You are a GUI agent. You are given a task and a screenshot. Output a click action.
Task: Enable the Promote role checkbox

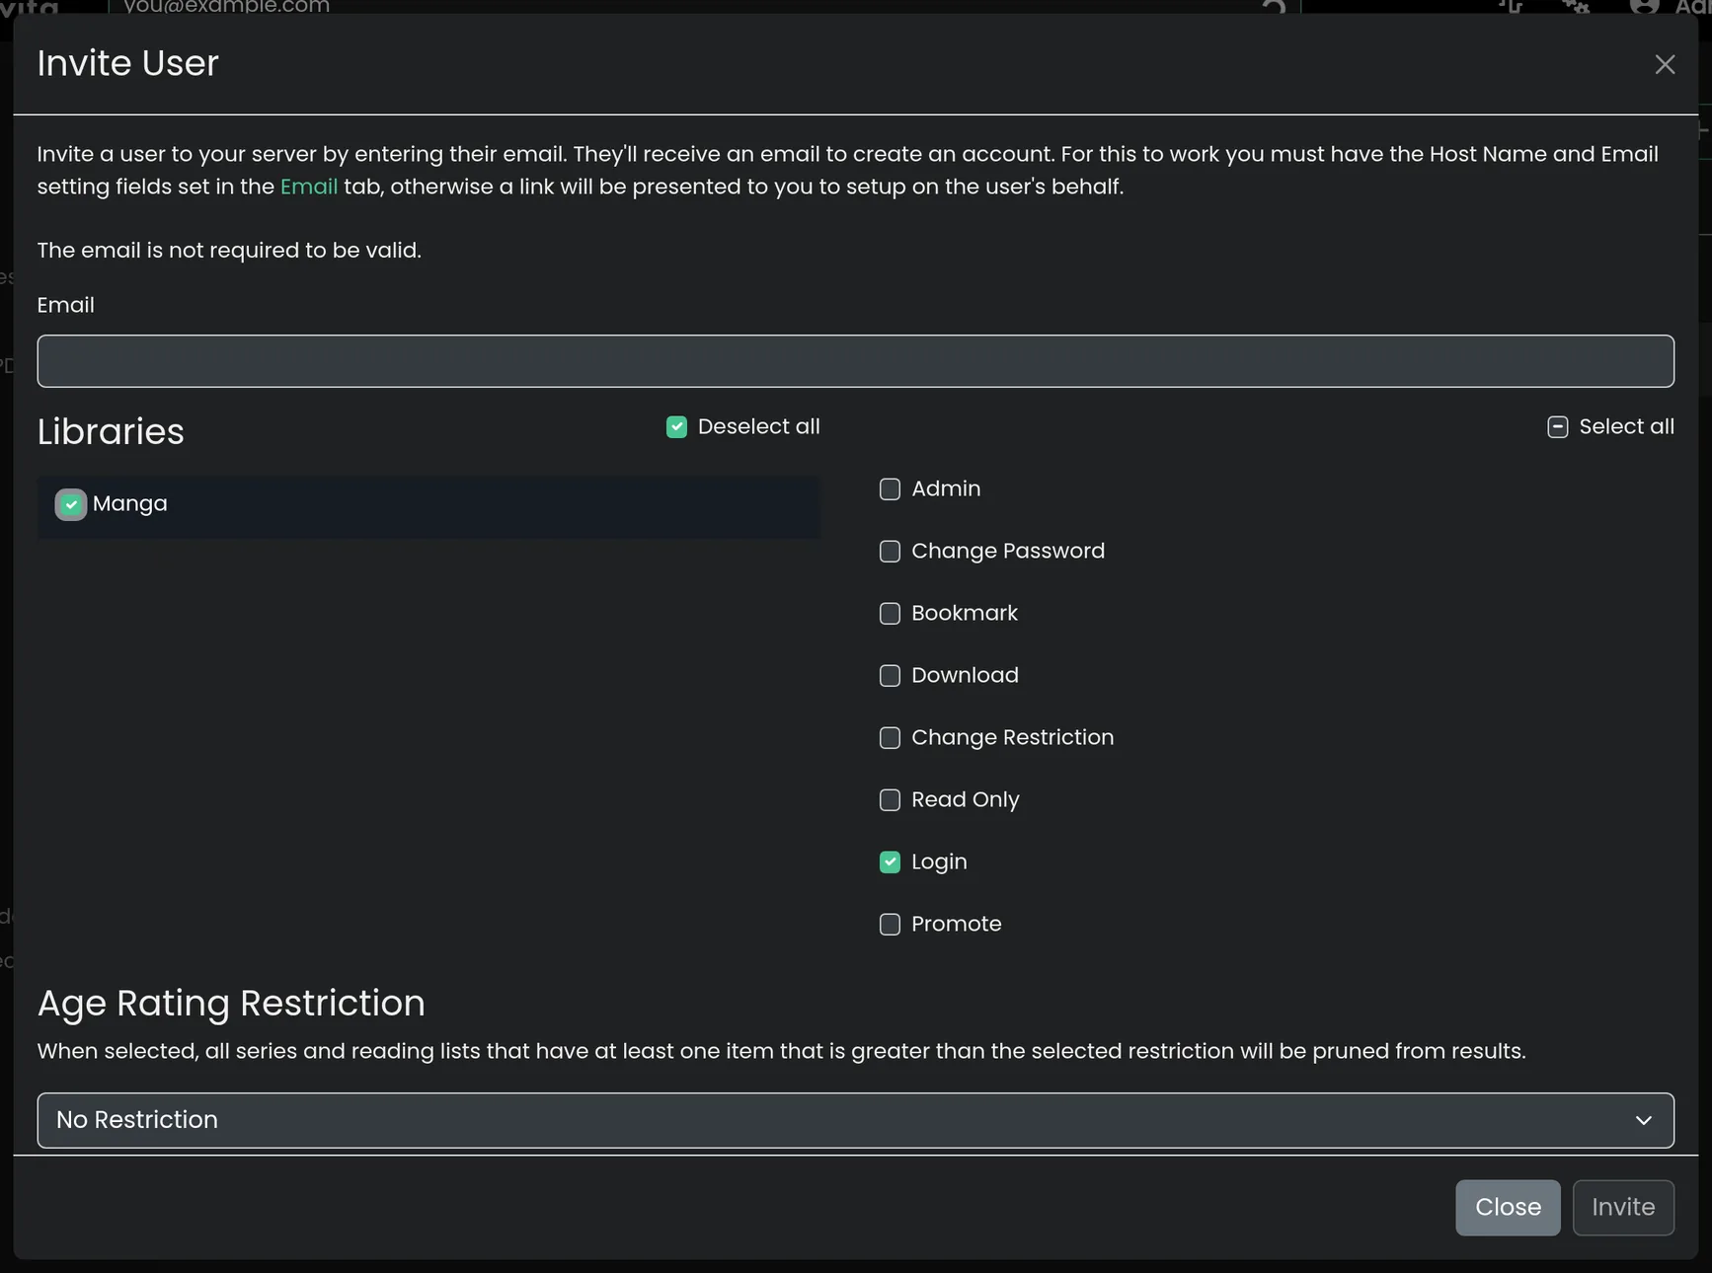[890, 925]
